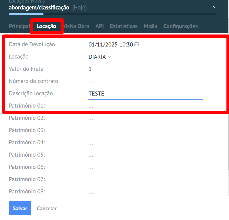Go to the API tab
The image size is (229, 220).
click(99, 26)
